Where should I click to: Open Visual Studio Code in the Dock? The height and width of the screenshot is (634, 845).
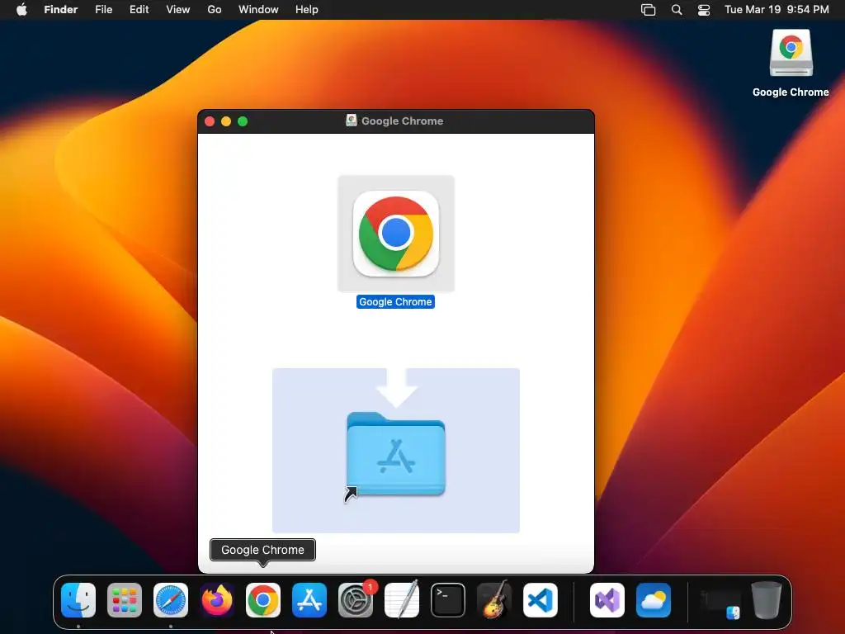(540, 600)
